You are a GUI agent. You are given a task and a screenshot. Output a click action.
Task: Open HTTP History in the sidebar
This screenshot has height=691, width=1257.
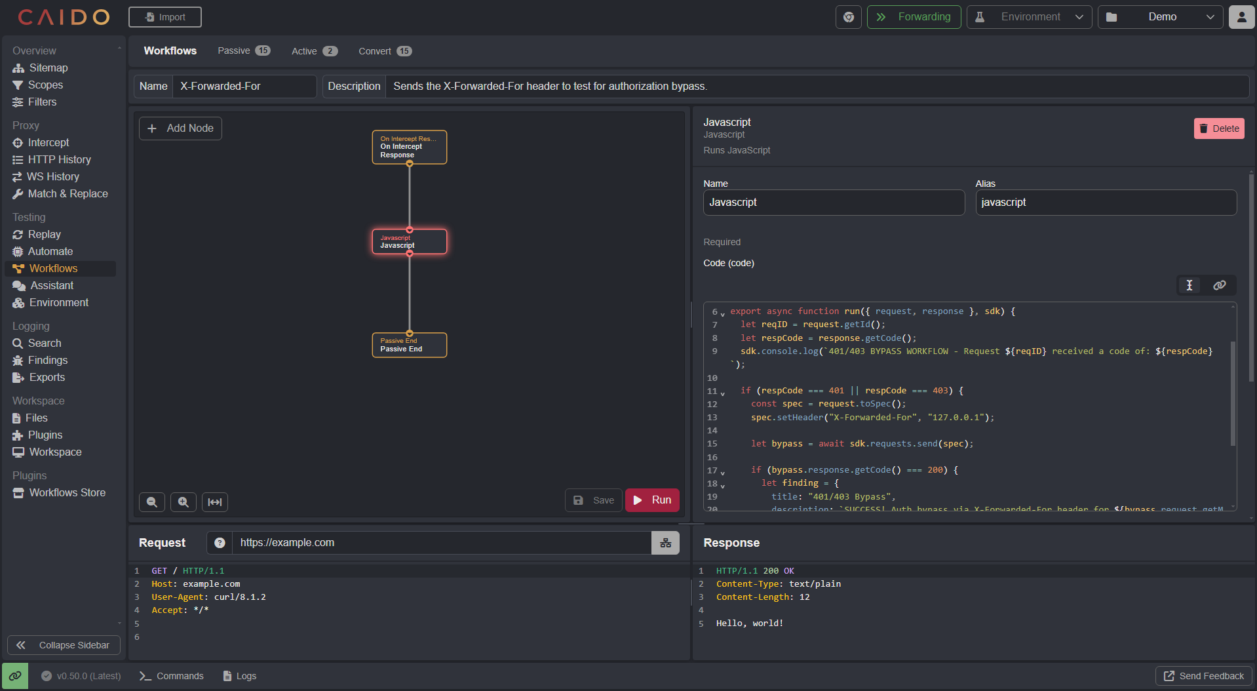(x=59, y=159)
